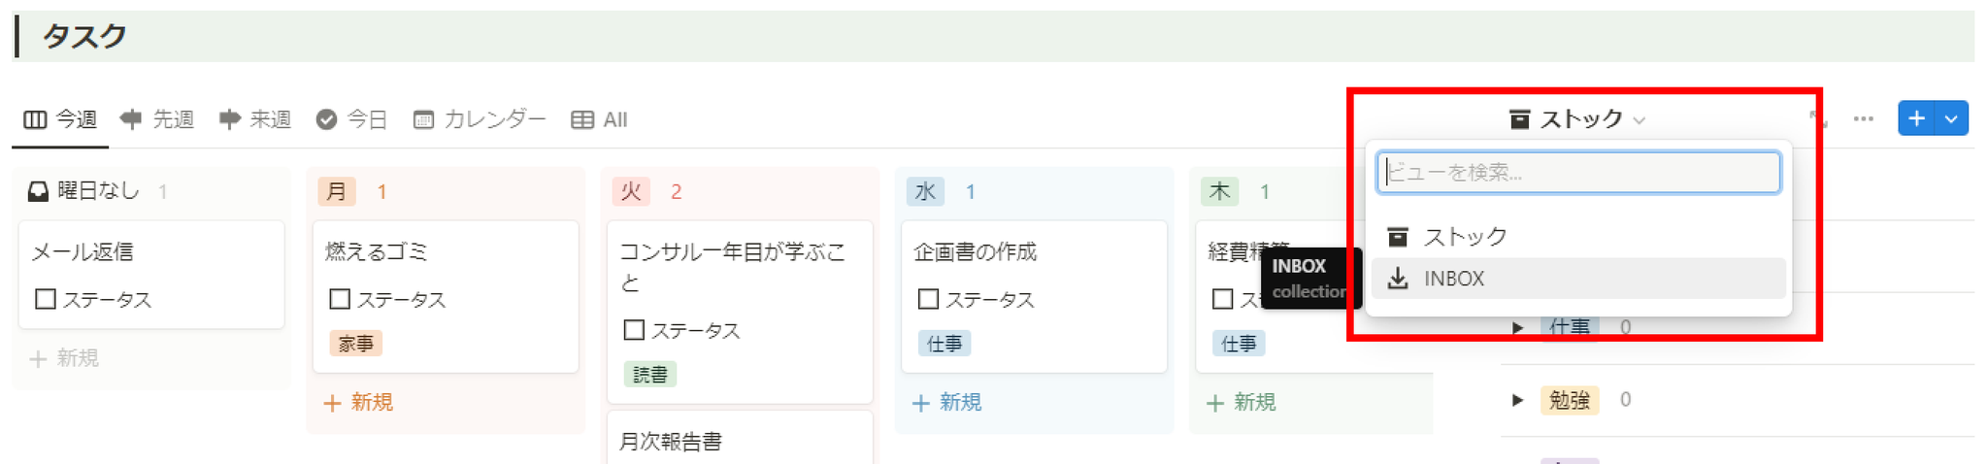The image size is (1988, 464).
Task: Click the expand arrows icon beside ストック
Action: (1817, 119)
